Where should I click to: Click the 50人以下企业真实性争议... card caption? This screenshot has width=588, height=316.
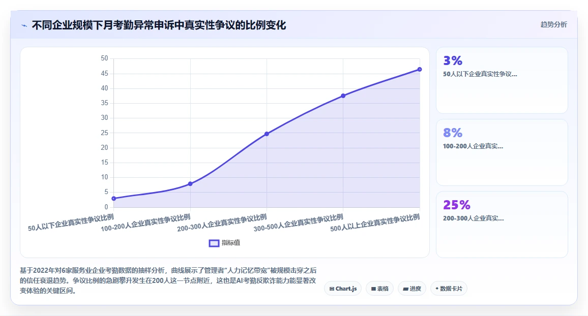point(480,74)
